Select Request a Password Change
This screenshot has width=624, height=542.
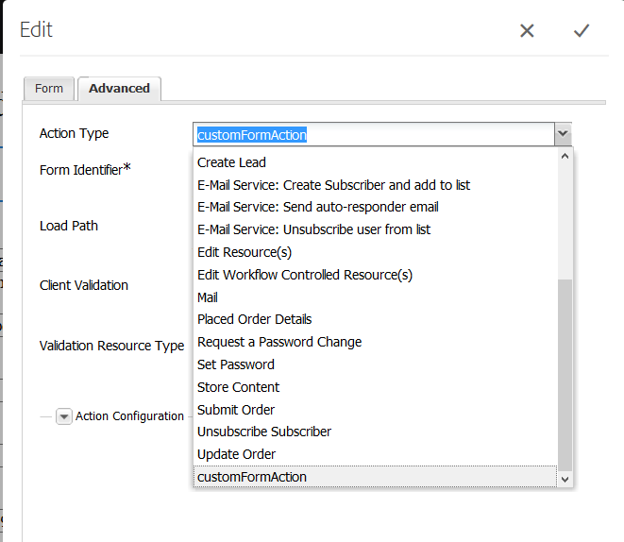point(279,342)
